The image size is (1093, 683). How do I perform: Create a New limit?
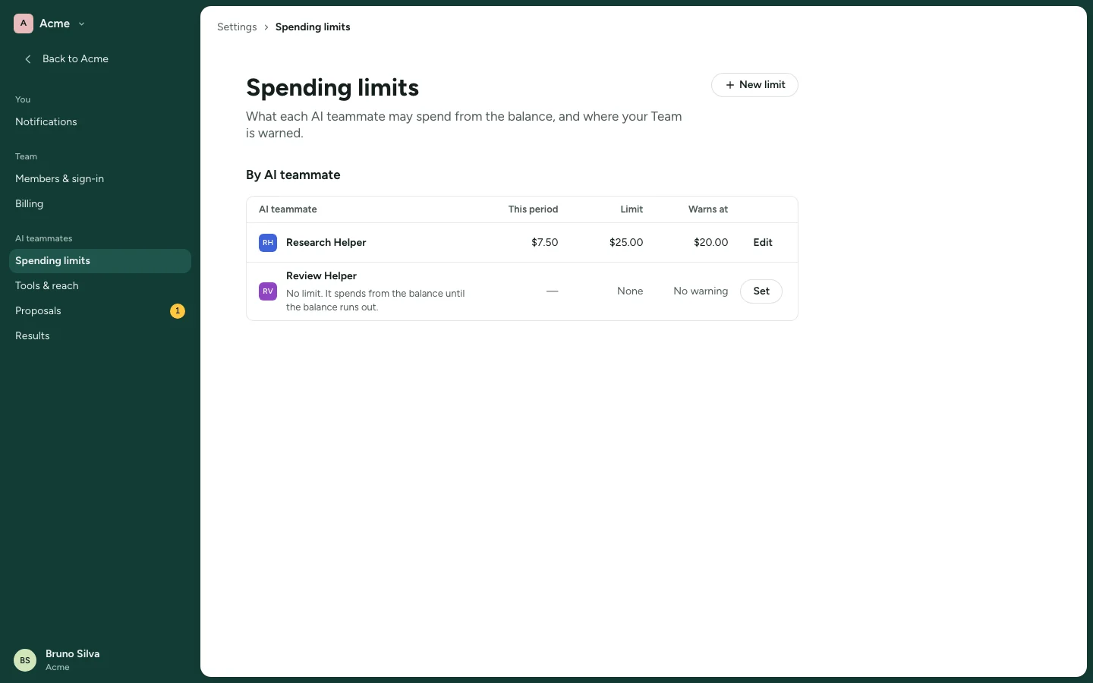point(754,85)
